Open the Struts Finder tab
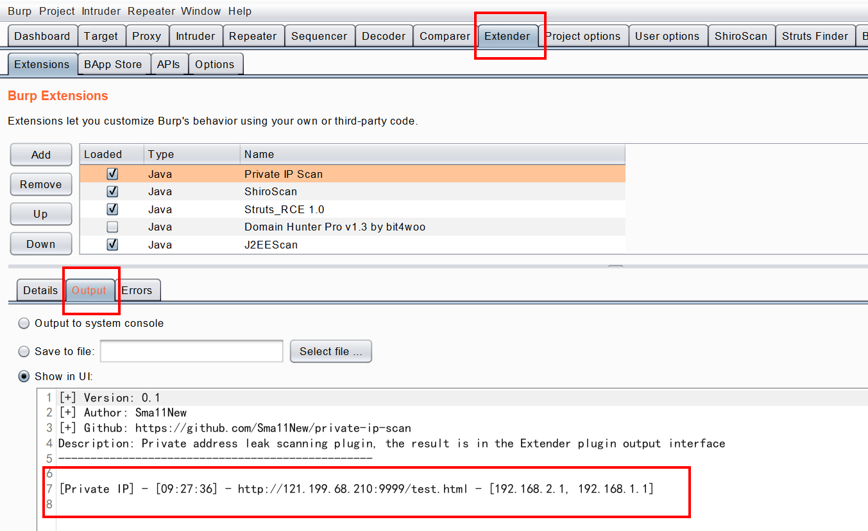This screenshot has height=531, width=868. point(815,36)
